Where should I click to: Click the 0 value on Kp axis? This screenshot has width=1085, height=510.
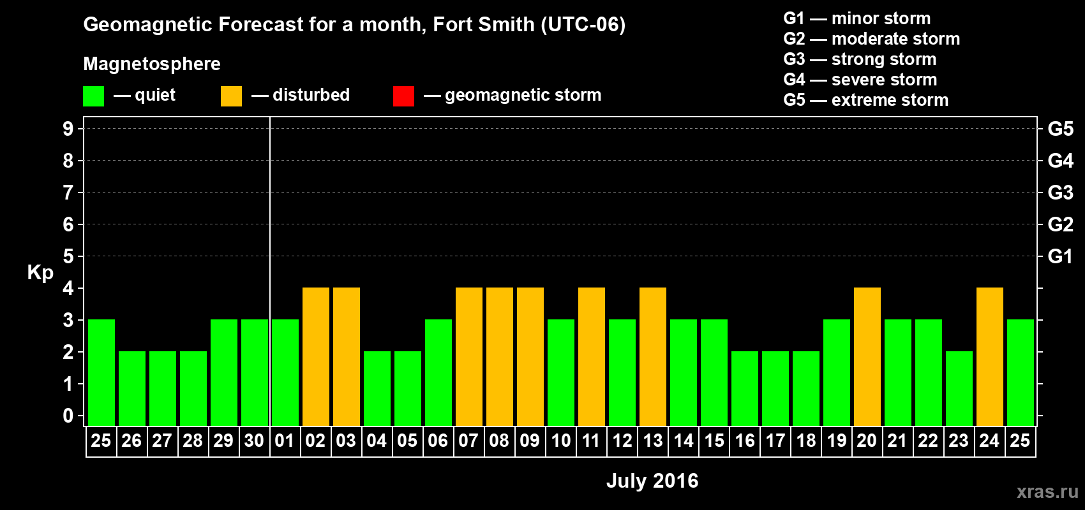pyautogui.click(x=68, y=416)
